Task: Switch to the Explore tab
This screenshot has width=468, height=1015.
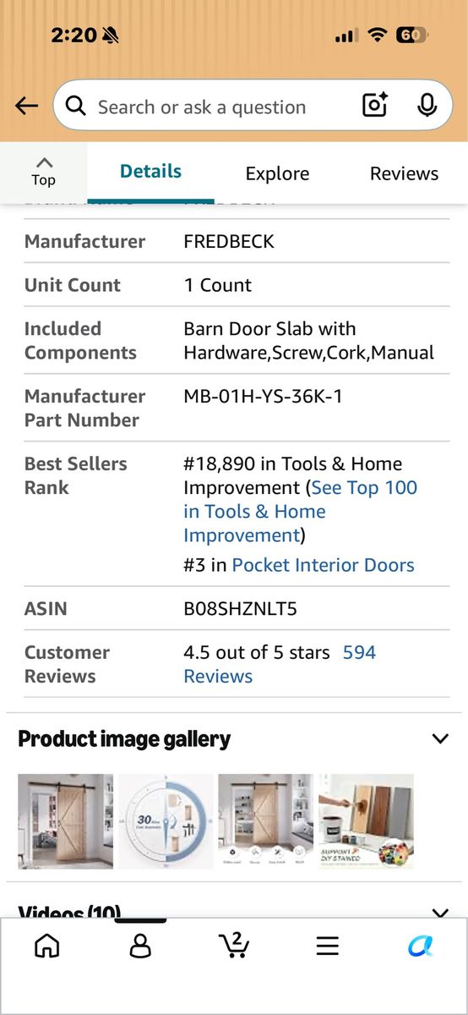Action: tap(277, 173)
